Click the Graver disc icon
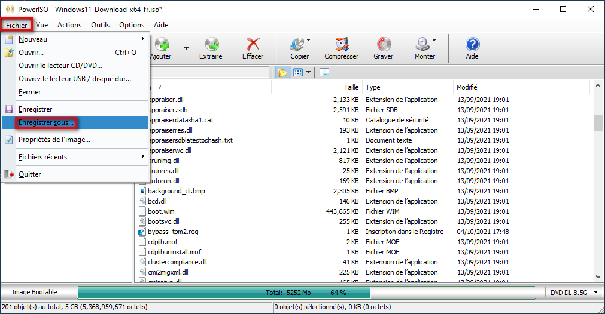The height and width of the screenshot is (314, 605). (x=383, y=45)
